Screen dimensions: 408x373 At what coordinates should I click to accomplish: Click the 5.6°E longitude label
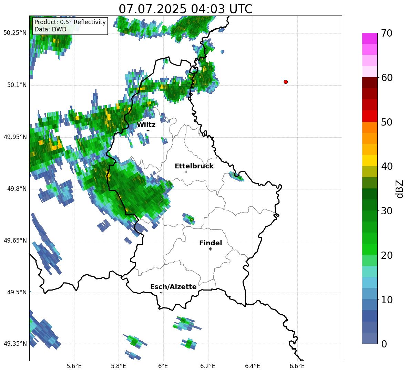click(74, 366)
